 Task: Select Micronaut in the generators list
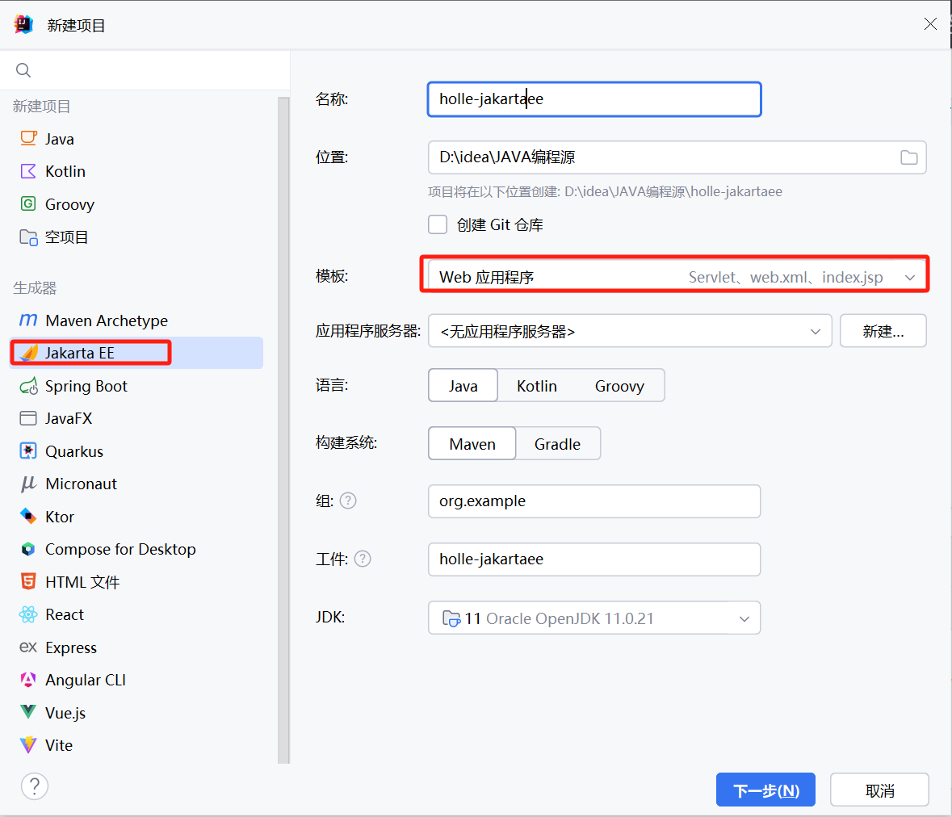point(81,484)
